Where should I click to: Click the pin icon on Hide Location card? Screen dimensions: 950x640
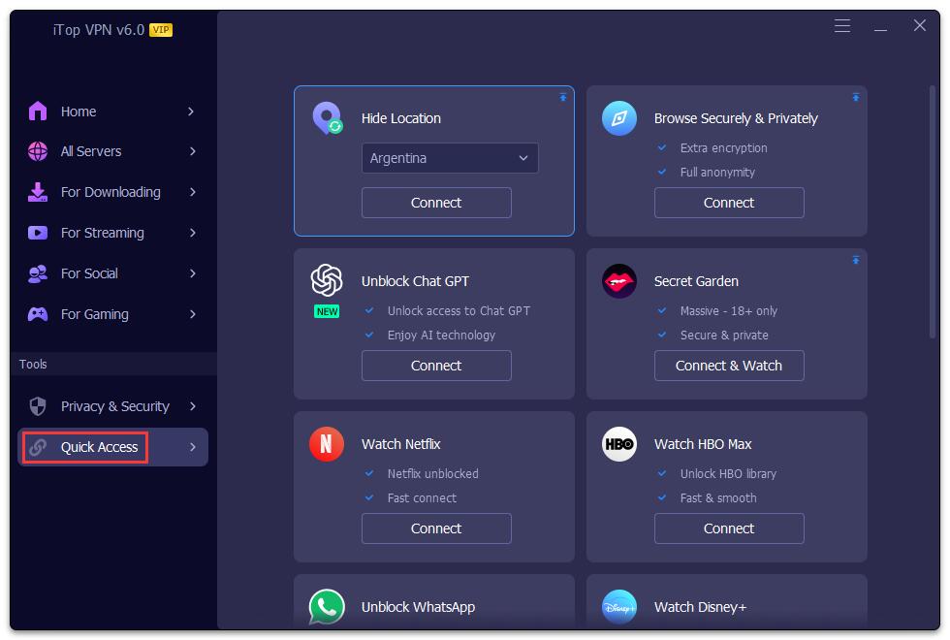pos(563,97)
